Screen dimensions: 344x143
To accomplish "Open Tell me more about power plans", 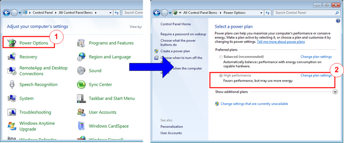I will tap(281, 42).
